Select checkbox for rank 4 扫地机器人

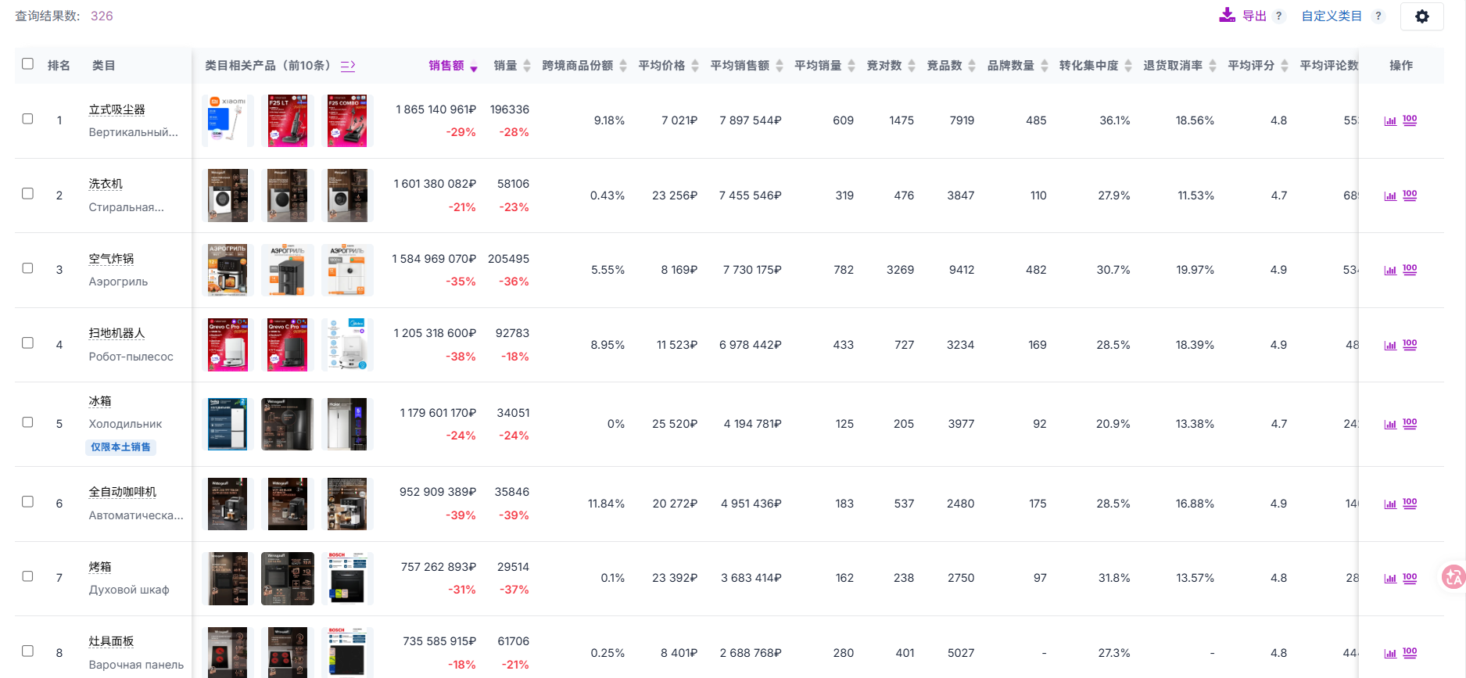click(x=28, y=343)
